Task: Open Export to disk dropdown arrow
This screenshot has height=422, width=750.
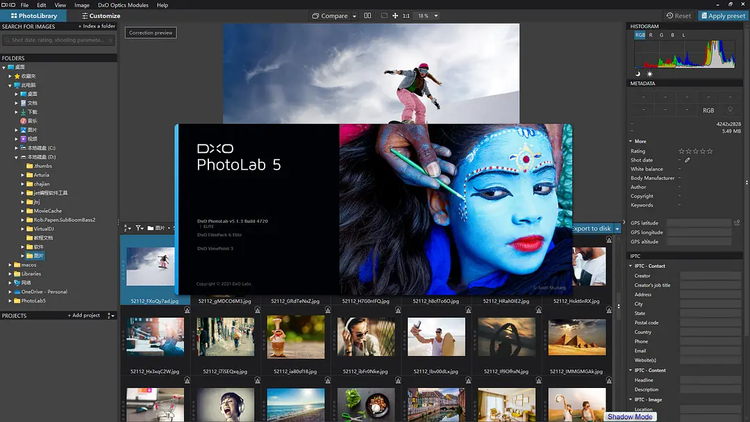Action: click(617, 229)
